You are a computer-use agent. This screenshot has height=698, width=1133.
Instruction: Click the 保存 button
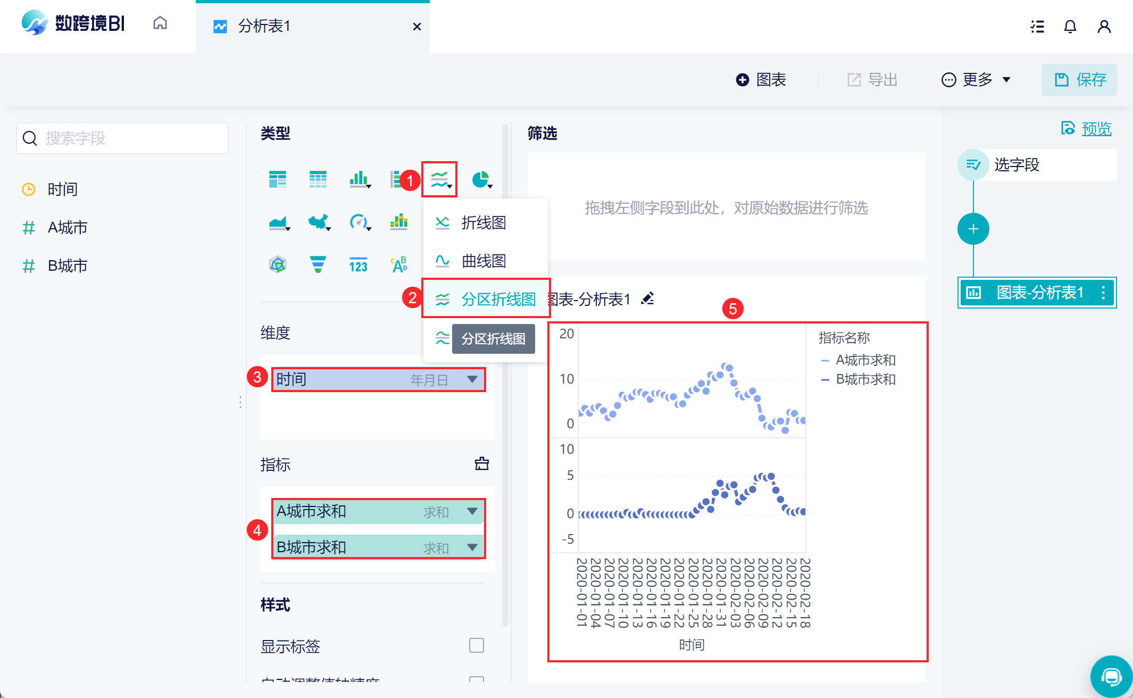click(1079, 80)
